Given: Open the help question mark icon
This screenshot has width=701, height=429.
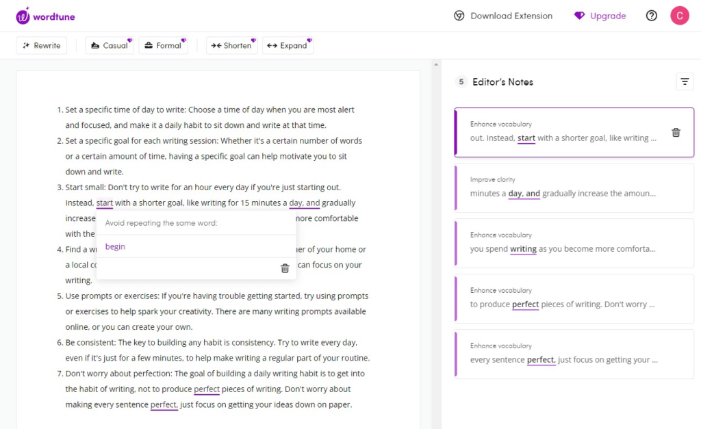Looking at the screenshot, I should pyautogui.click(x=651, y=16).
